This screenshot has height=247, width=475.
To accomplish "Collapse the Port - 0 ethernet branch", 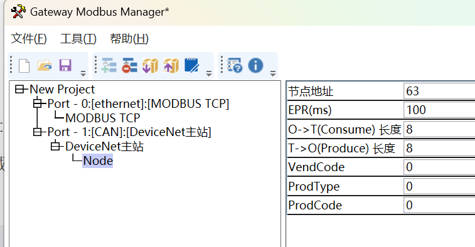I will pyautogui.click(x=37, y=103).
